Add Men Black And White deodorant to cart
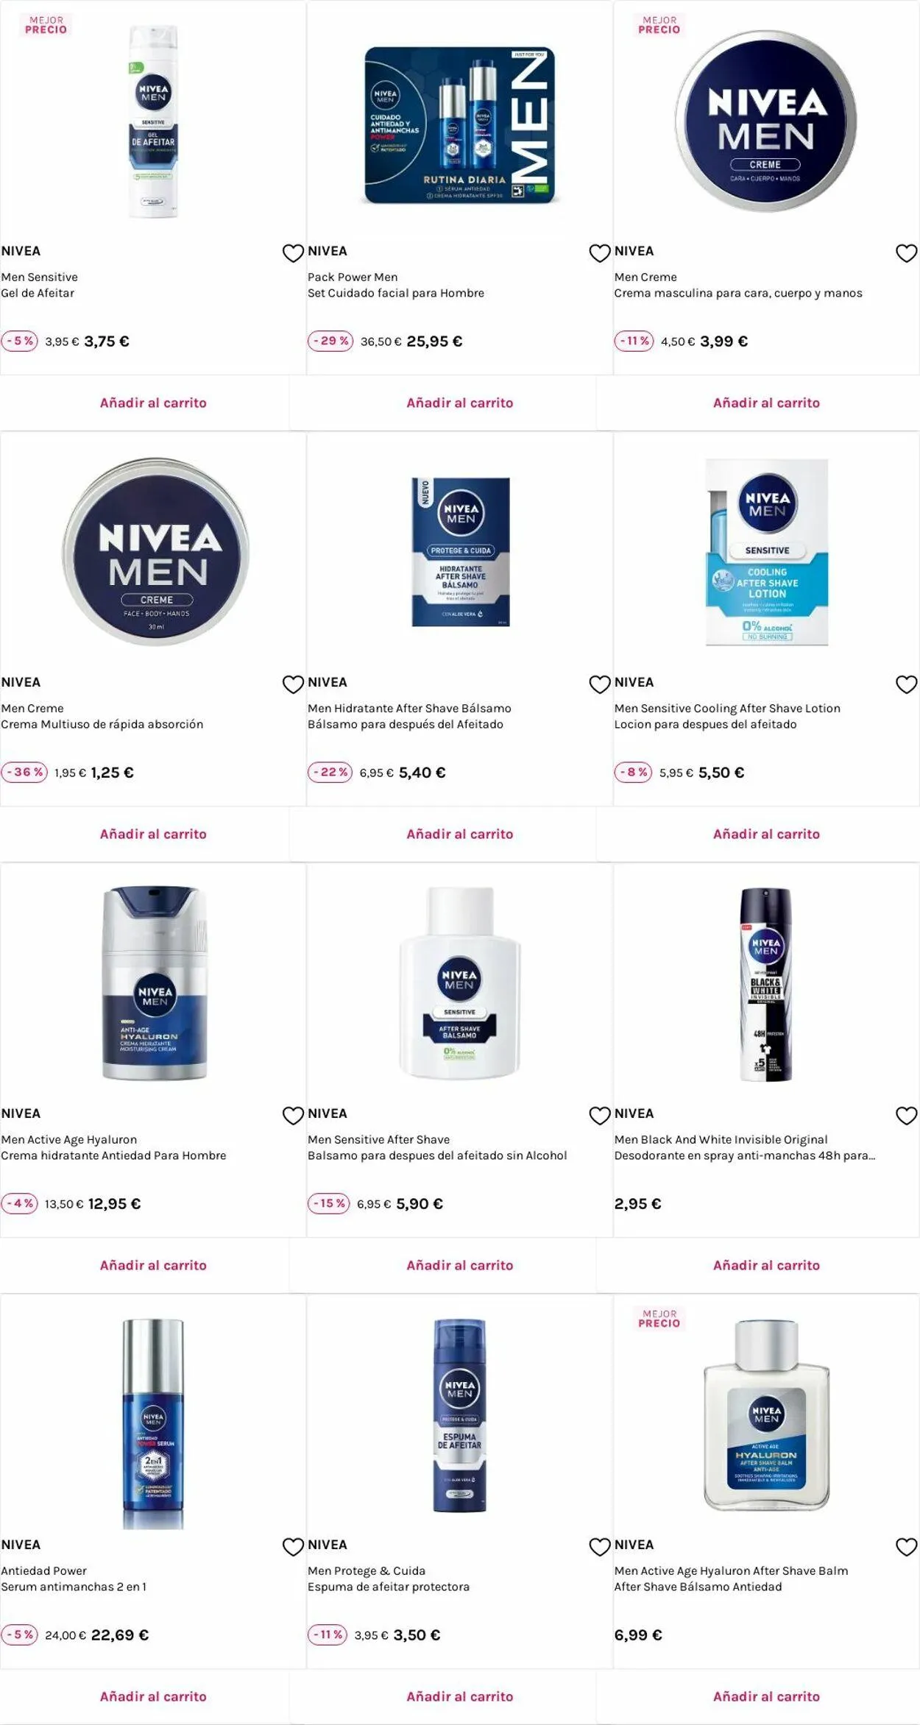 click(x=766, y=1265)
